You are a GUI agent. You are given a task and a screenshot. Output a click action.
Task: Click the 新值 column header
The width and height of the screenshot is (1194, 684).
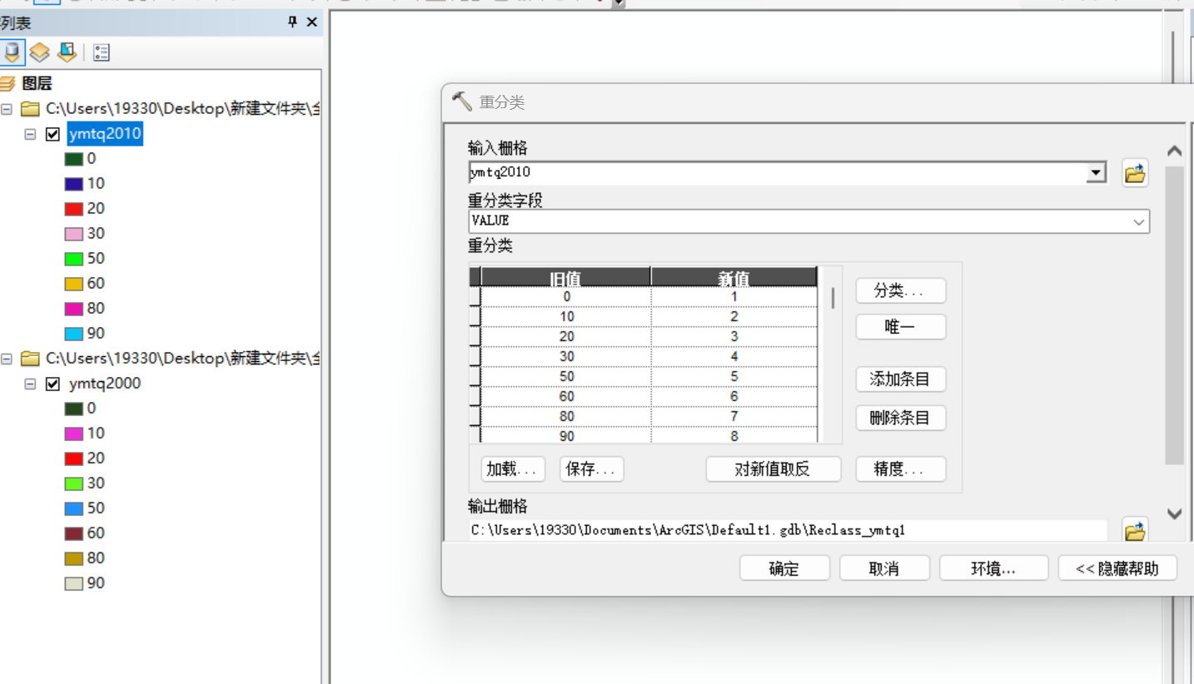734,277
